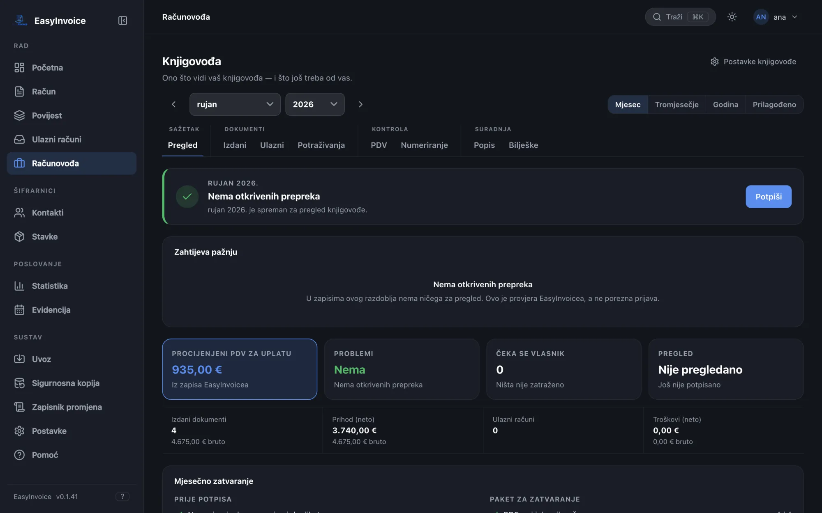This screenshot has width=822, height=513.
Task: Toggle light theme sun icon
Action: click(x=732, y=17)
